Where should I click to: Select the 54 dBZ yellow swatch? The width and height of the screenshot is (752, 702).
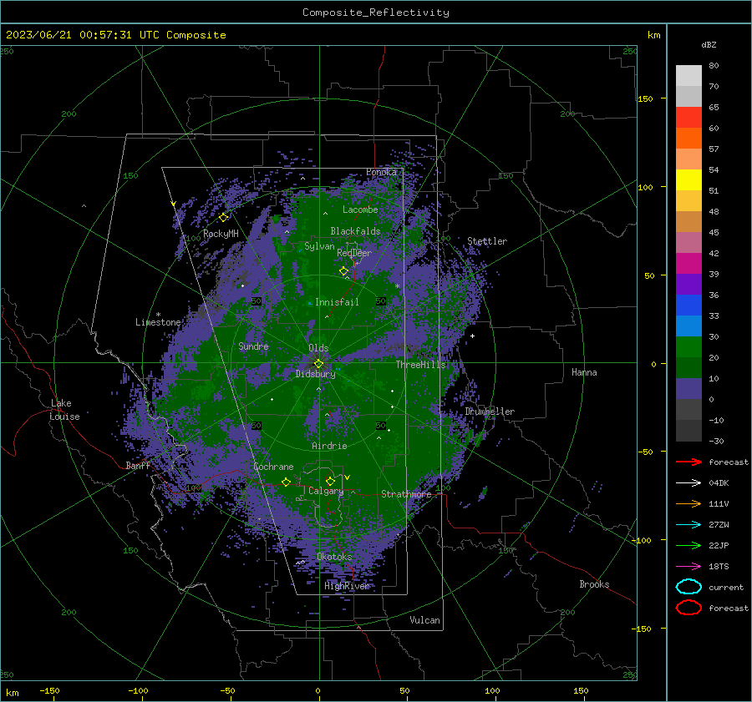[x=688, y=179]
